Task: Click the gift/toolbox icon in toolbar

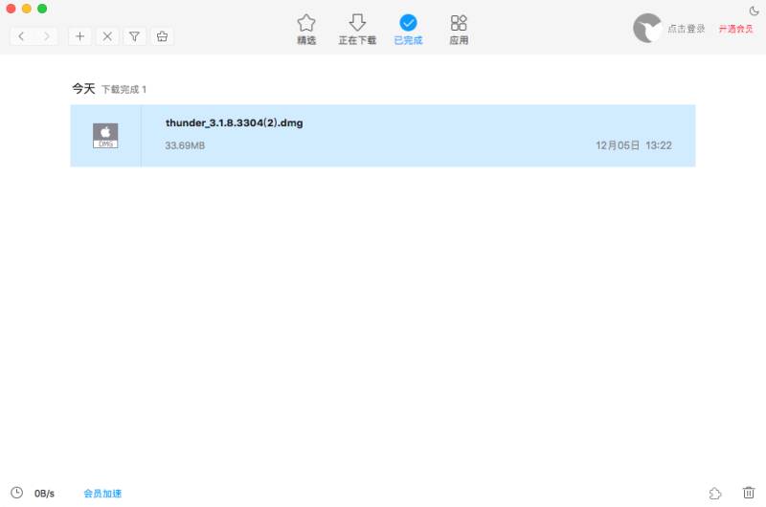Action: tap(162, 36)
